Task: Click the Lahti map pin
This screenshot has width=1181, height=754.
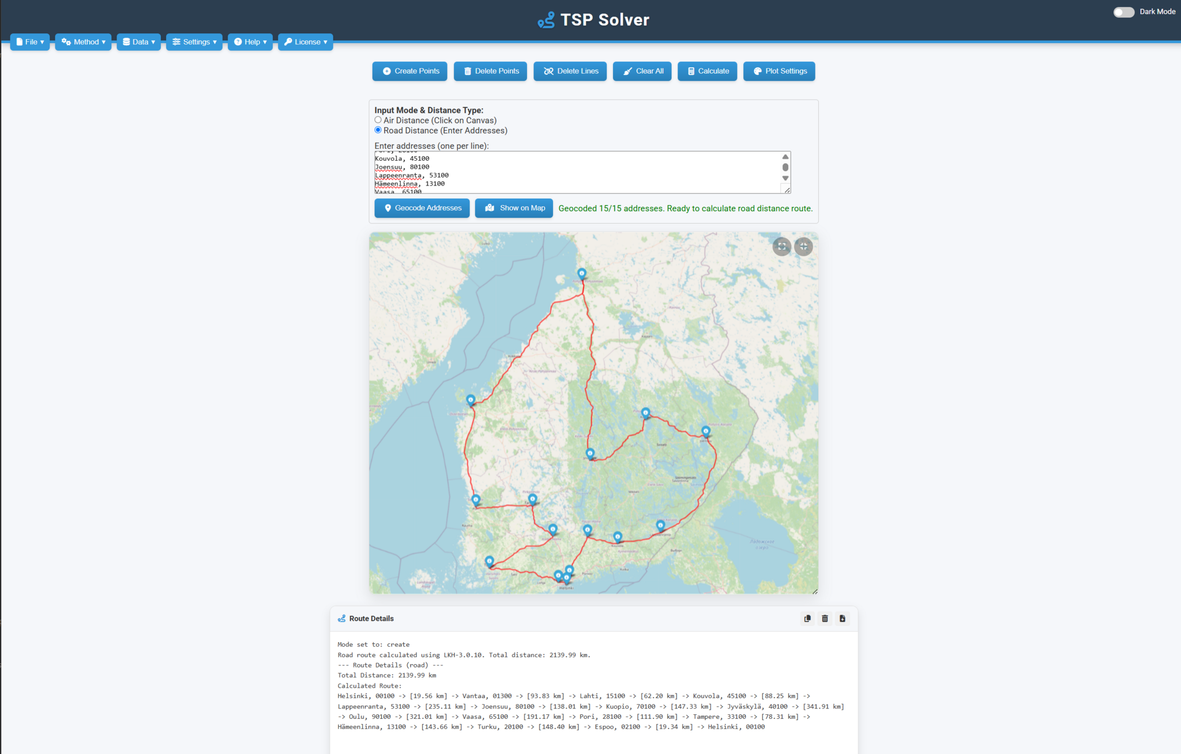Action: [x=588, y=530]
